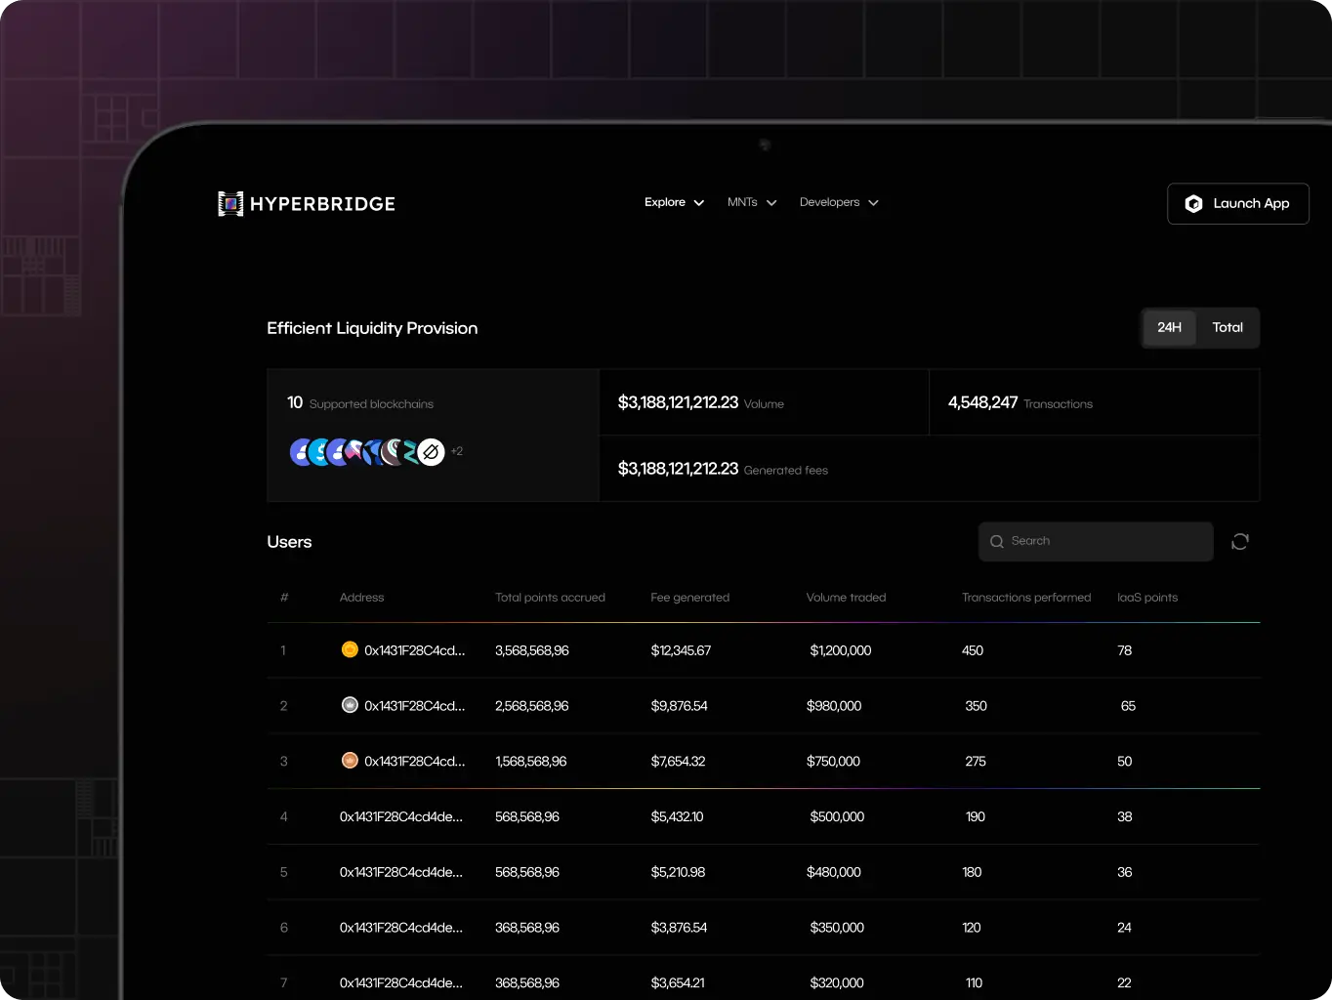Click the Hyperbridge logo icon
1332x1000 pixels.
pyautogui.click(x=230, y=203)
